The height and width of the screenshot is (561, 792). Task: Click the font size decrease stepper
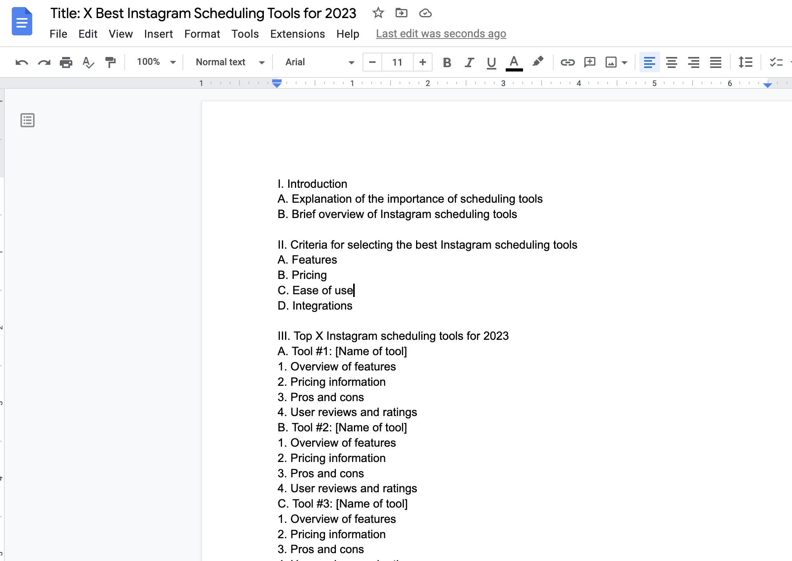tap(371, 62)
